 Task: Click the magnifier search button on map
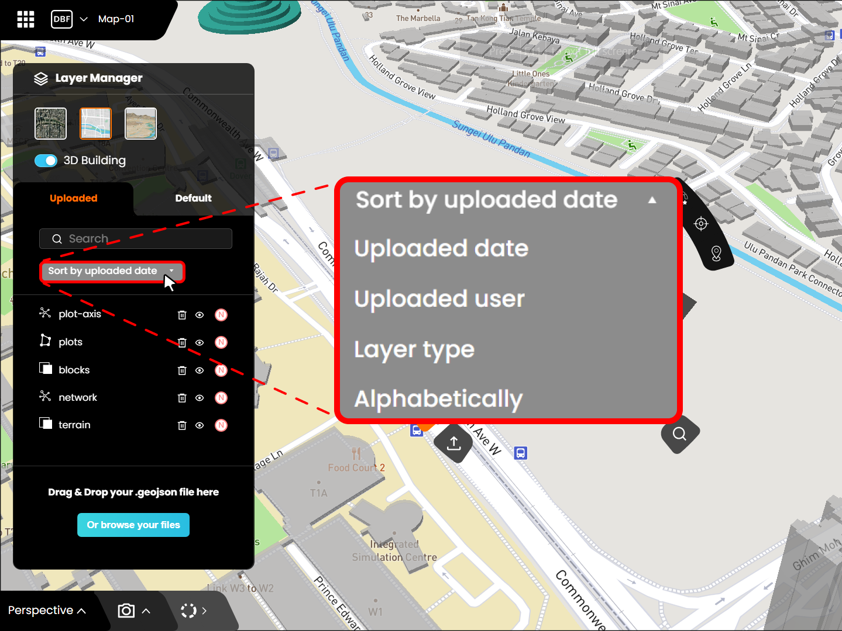pos(680,434)
